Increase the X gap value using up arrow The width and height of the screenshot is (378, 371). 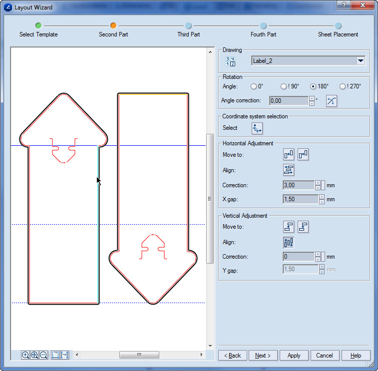tap(322, 197)
